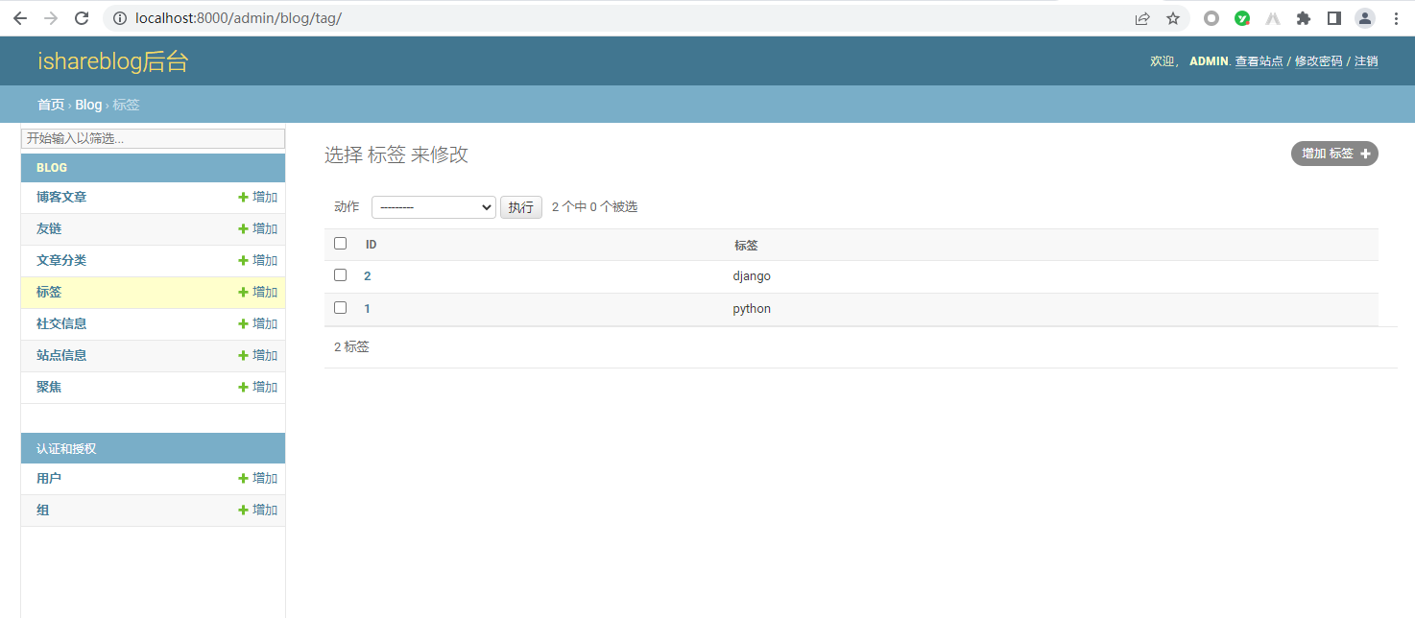Image resolution: width=1415 pixels, height=618 pixels.
Task: Go to 社交信息 in the sidebar
Action: point(61,323)
